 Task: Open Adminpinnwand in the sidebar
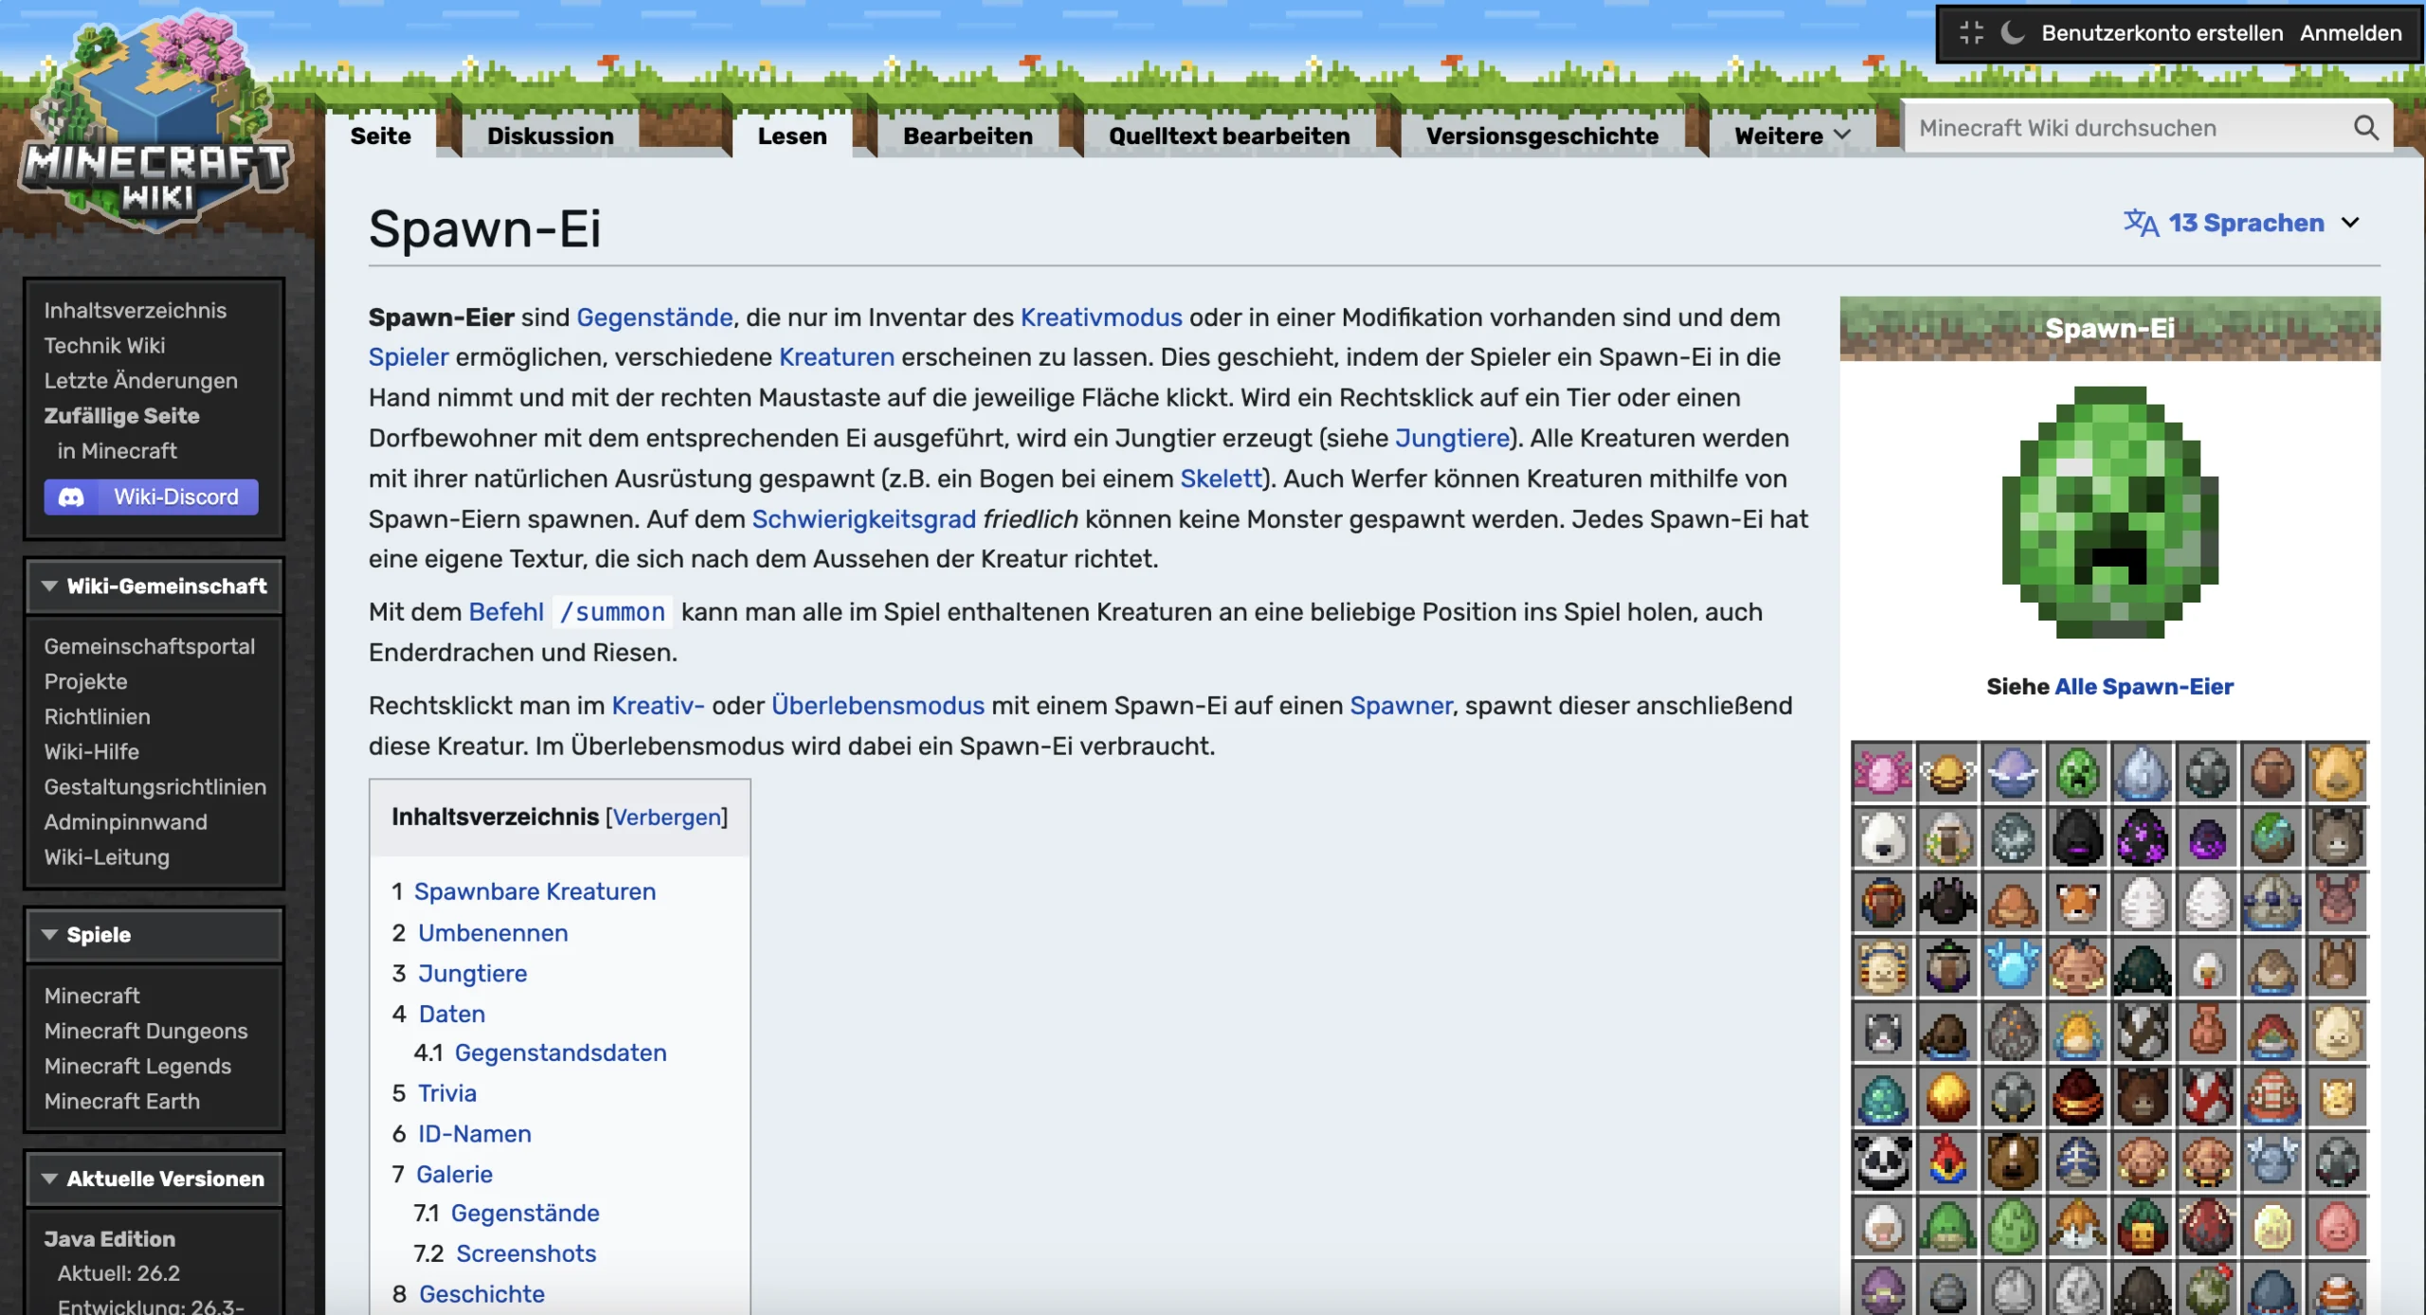(x=125, y=821)
